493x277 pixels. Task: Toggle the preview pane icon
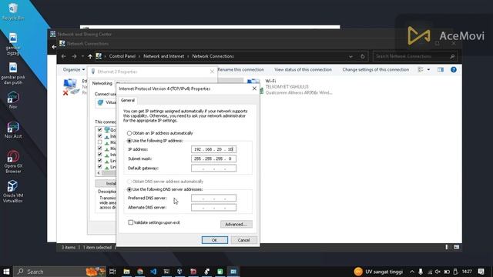point(441,70)
